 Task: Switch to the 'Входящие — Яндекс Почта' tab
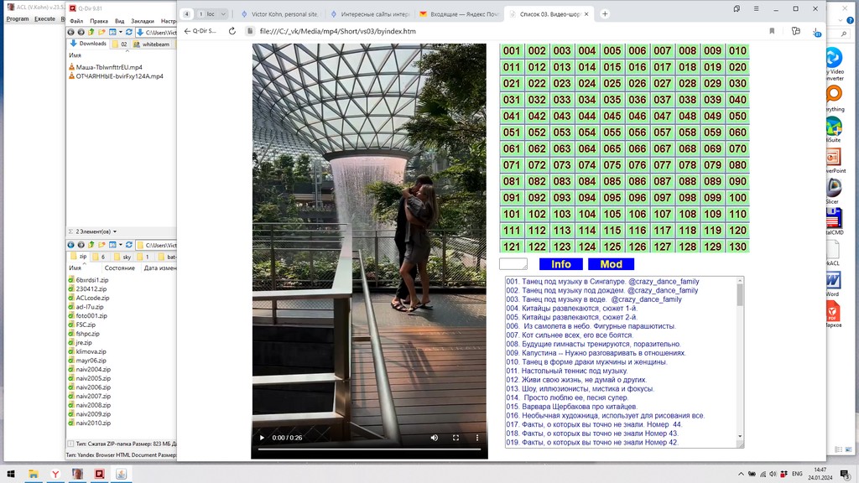click(459, 14)
